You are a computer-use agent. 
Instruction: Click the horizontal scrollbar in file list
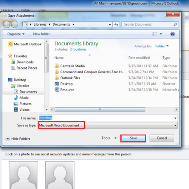[100, 110]
